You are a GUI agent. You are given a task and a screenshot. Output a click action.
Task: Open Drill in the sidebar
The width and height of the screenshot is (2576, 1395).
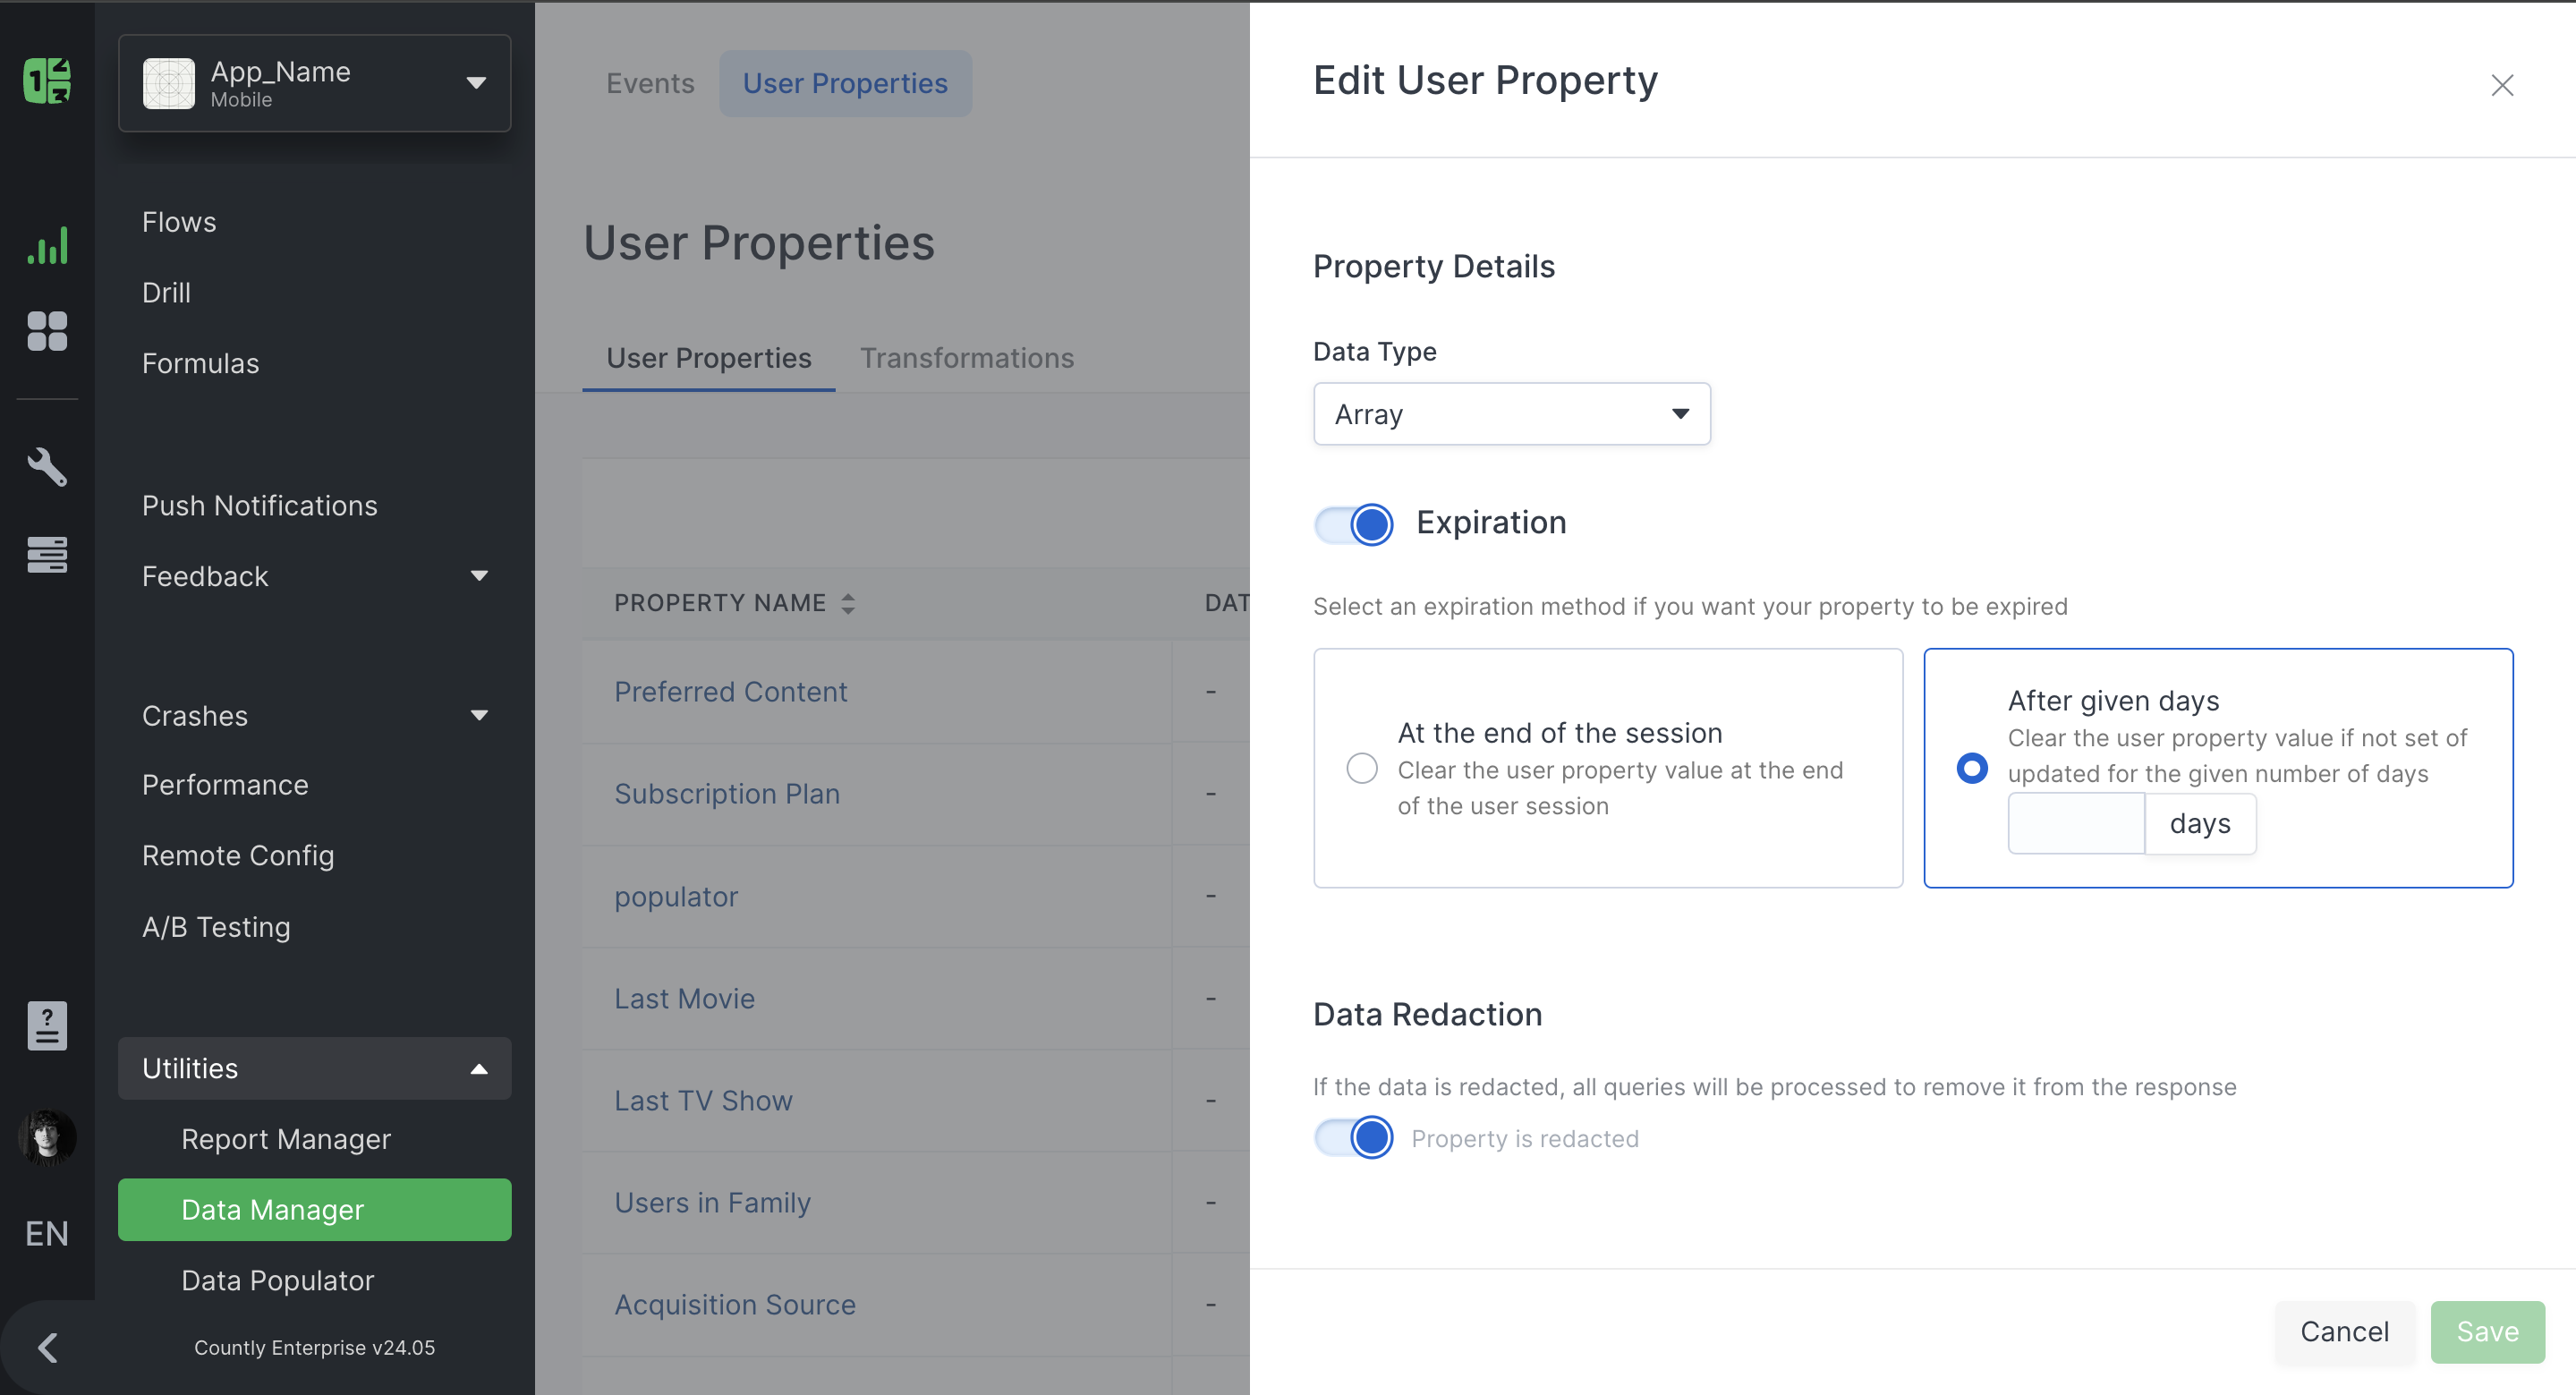point(166,293)
